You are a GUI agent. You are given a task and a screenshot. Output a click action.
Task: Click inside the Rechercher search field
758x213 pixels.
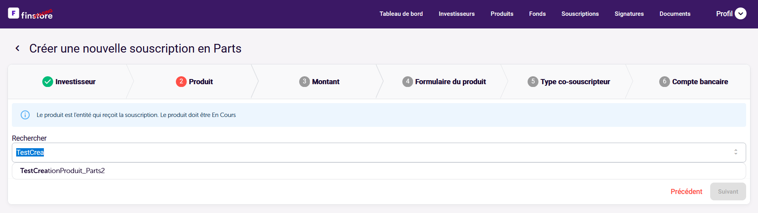356,153
